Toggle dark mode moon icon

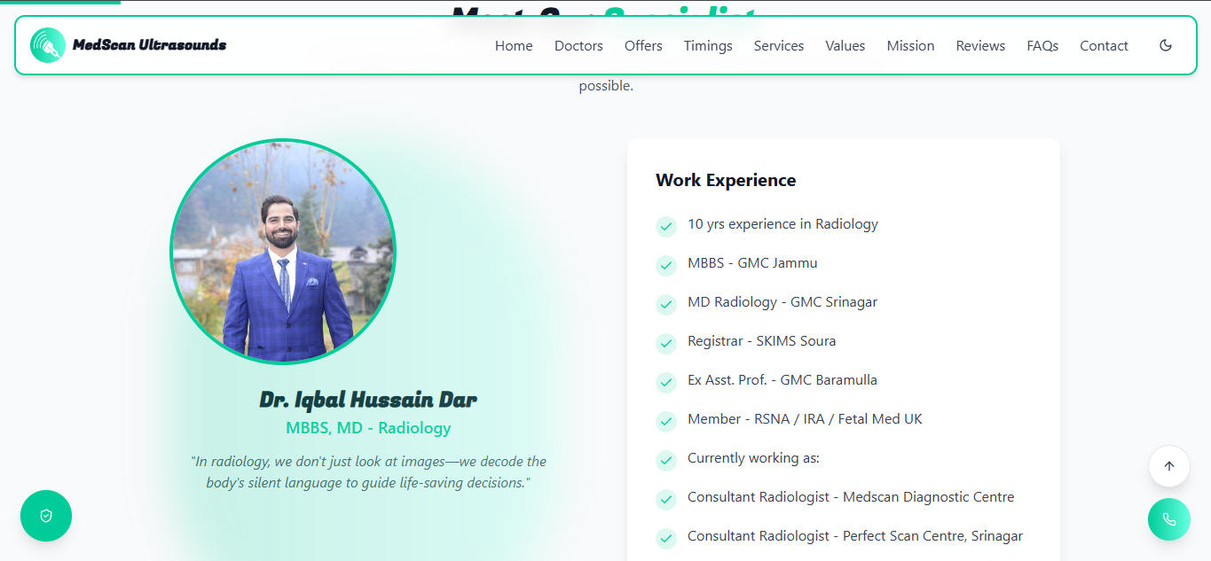(1166, 45)
